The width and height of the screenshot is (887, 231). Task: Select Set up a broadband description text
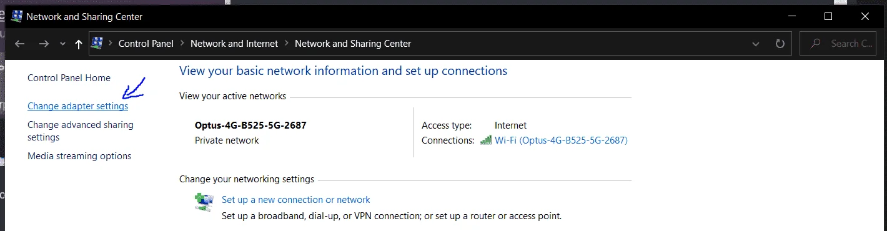392,217
